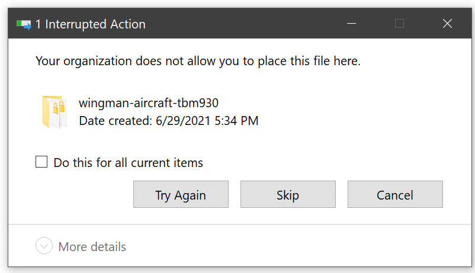Click the '1 Interrupted Action' title text
The height and width of the screenshot is (273, 475).
(x=90, y=25)
